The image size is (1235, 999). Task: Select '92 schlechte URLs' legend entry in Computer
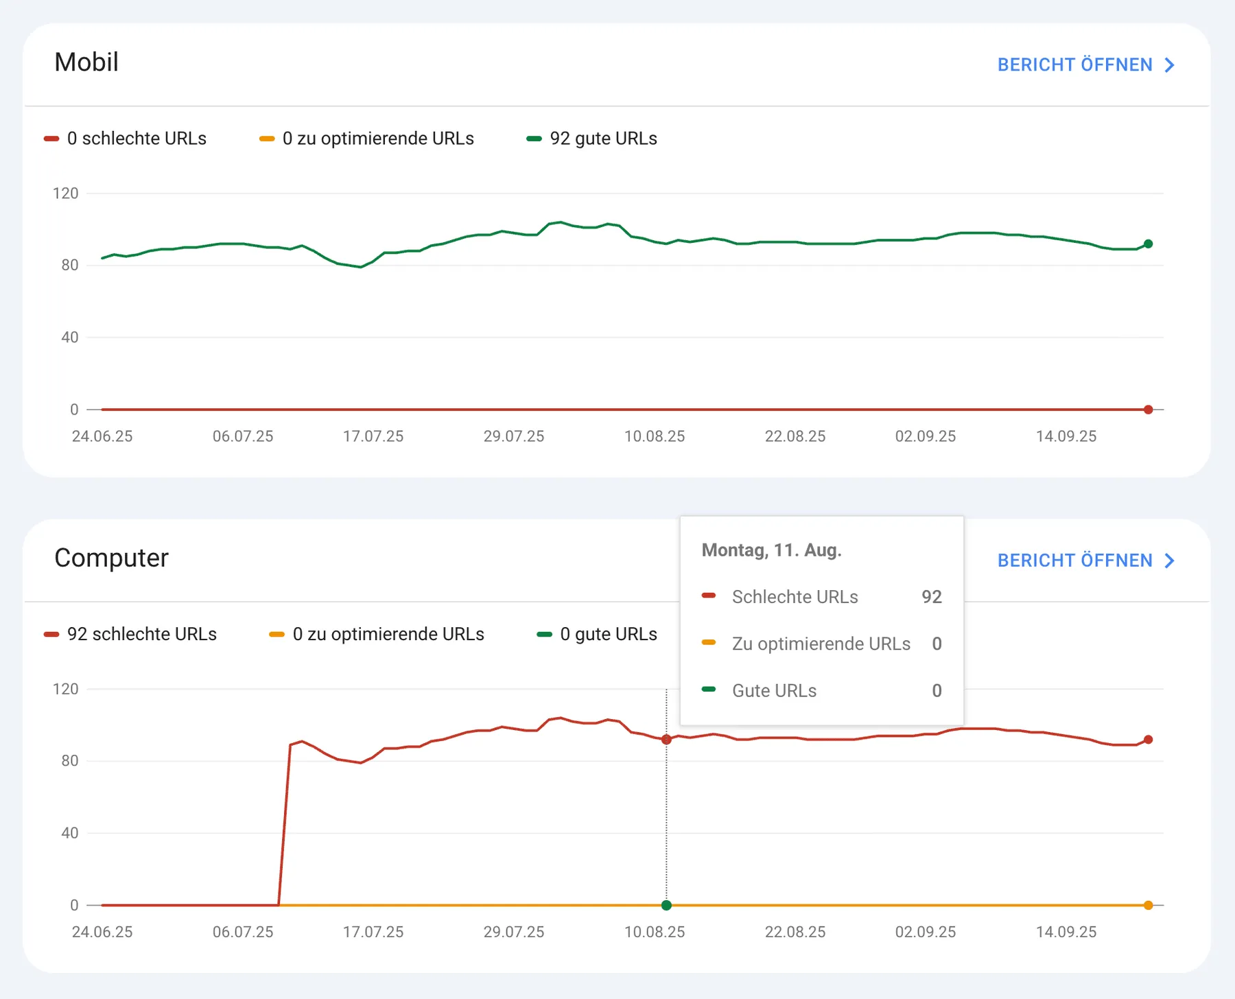pos(130,635)
